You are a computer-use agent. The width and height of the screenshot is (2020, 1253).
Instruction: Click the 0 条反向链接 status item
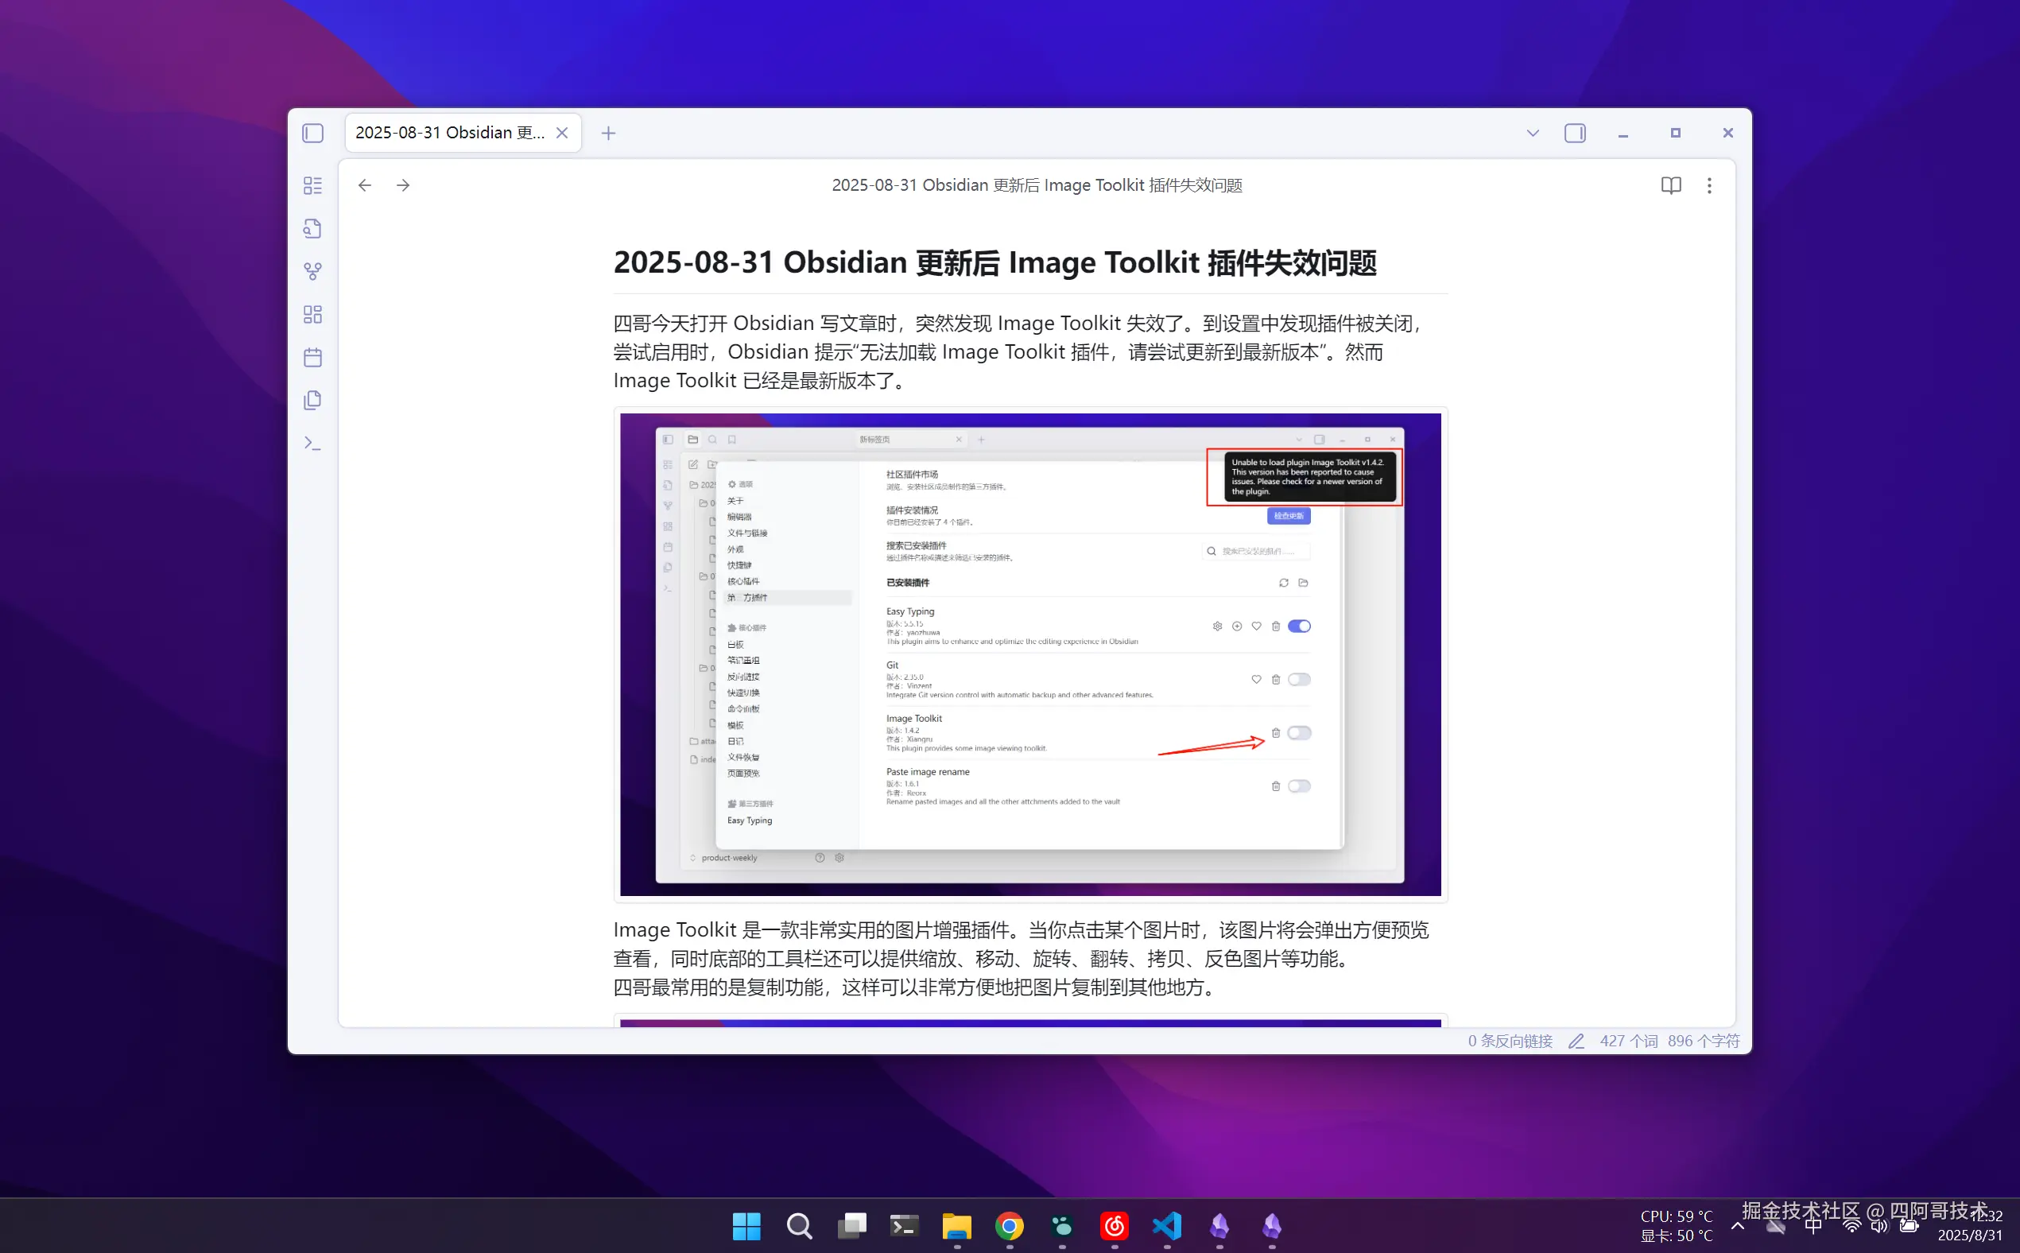1510,1041
